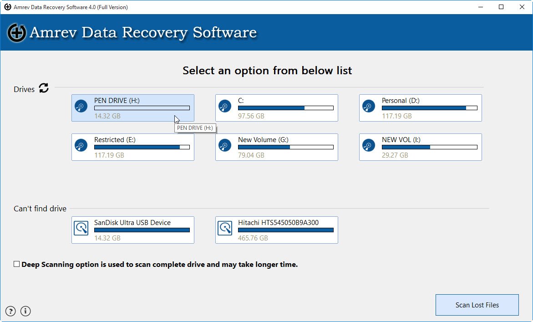Image resolution: width=533 pixels, height=322 pixels.
Task: Click the scan icon on SanDisk Ultra USB Device
Action: [x=81, y=228]
